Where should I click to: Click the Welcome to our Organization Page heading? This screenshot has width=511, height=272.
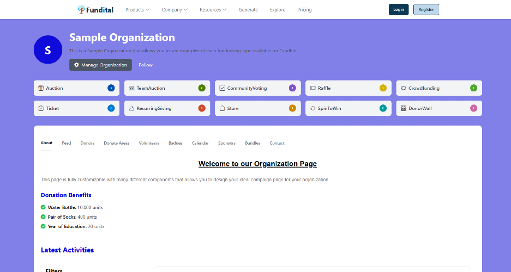click(x=257, y=164)
